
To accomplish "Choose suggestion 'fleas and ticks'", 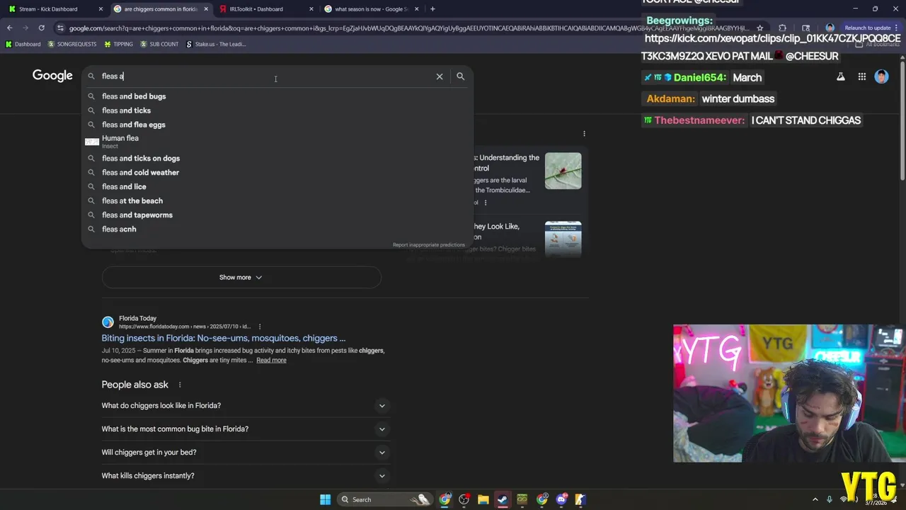I will 277,110.
